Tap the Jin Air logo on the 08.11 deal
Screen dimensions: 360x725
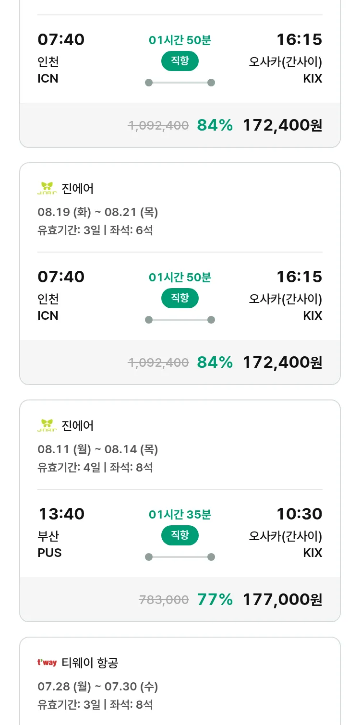47,425
